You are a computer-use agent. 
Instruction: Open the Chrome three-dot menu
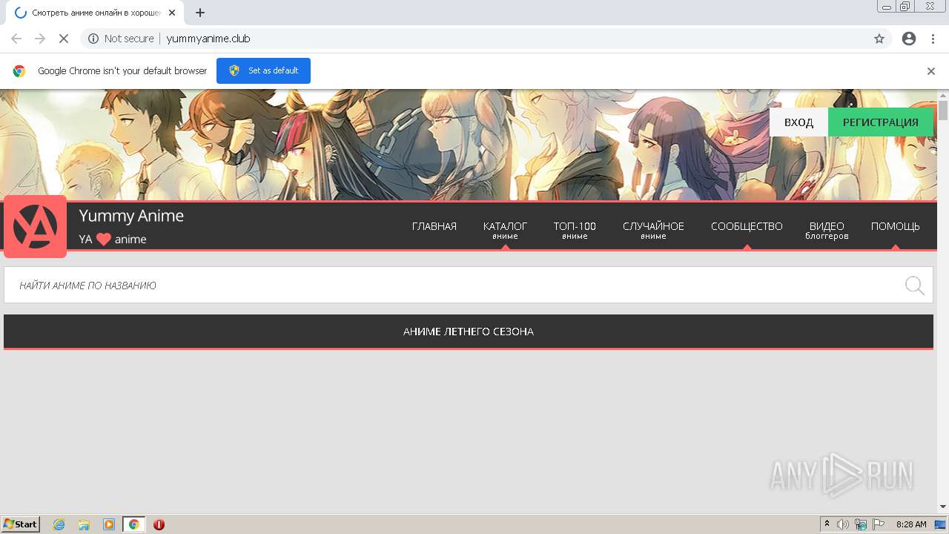tap(933, 39)
